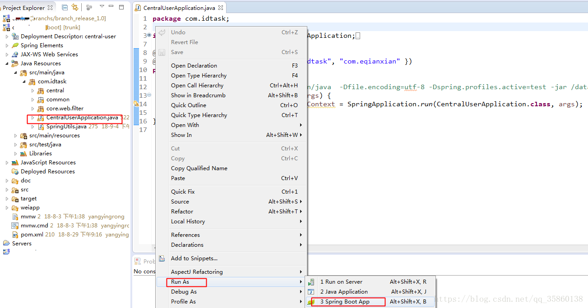Open the Project Explorer View Menu triangle
This screenshot has height=308, width=588.
click(x=102, y=7)
